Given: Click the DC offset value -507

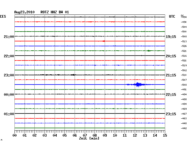Looking at the screenshot, I should point(184,80).
